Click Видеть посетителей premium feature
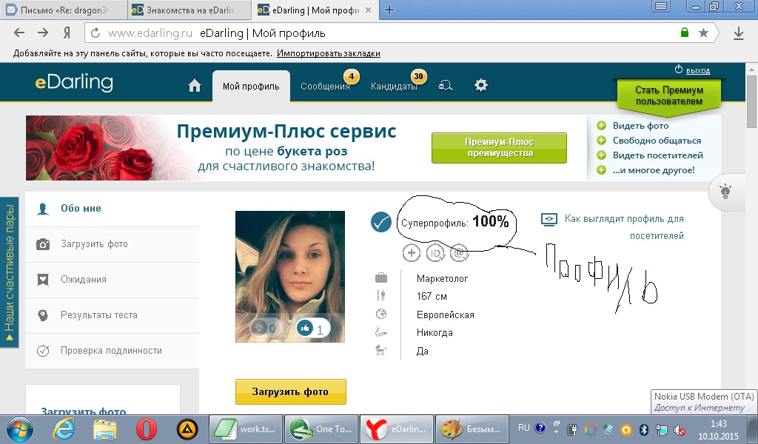 pyautogui.click(x=658, y=155)
